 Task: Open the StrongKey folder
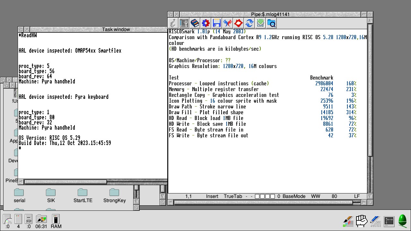coord(114,195)
